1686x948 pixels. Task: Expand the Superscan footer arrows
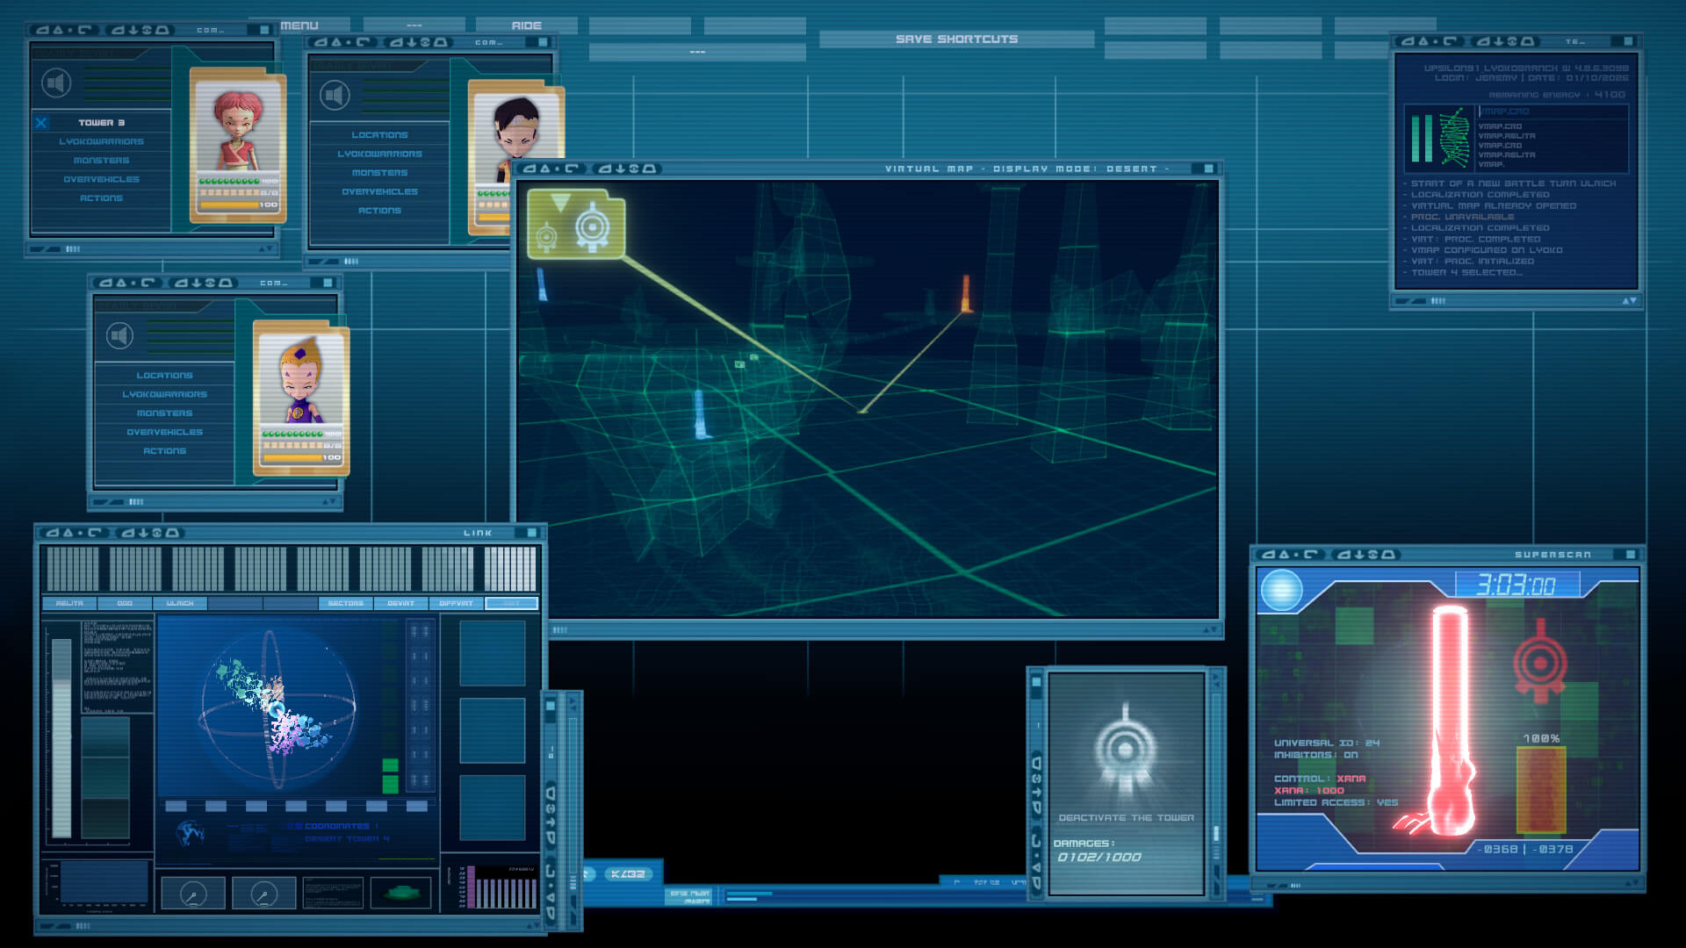pos(1630,885)
